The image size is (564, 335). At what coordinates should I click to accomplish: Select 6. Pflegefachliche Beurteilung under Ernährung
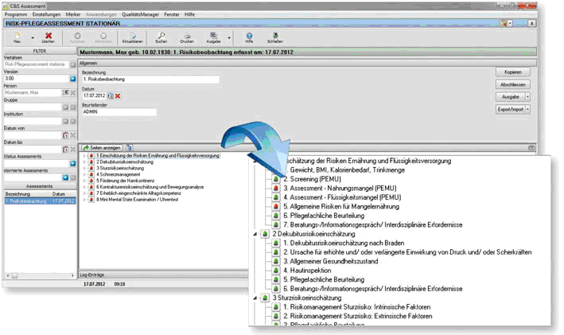click(x=323, y=216)
